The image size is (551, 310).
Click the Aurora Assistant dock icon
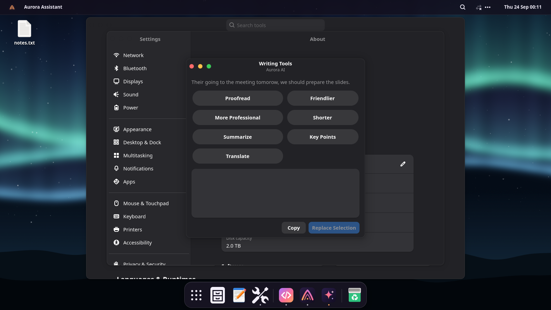click(308, 295)
